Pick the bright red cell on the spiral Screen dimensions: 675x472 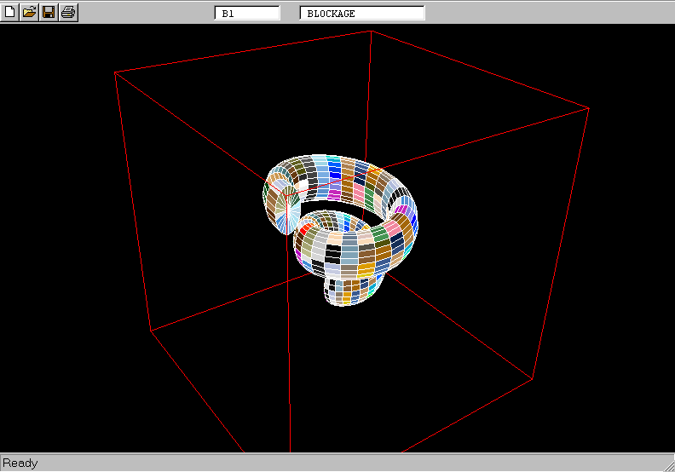pyautogui.click(x=305, y=230)
